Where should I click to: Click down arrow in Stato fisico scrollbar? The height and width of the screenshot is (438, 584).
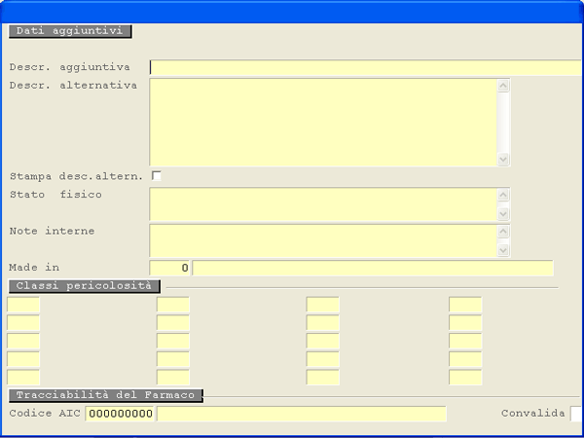coord(503,214)
